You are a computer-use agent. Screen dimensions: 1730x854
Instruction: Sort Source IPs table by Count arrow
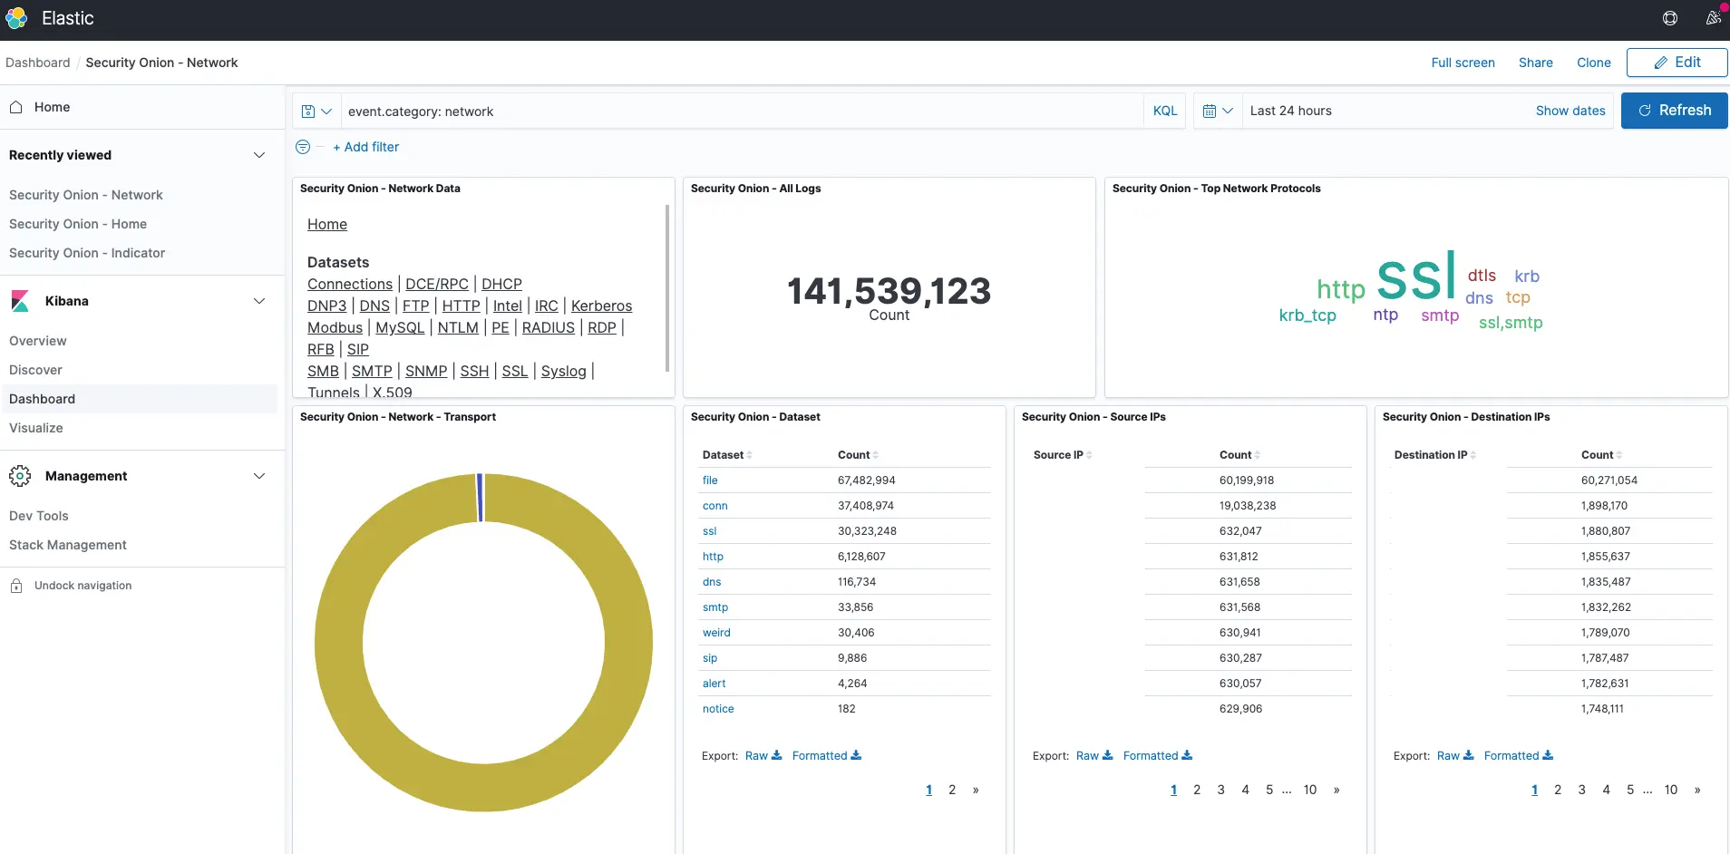tap(1257, 455)
